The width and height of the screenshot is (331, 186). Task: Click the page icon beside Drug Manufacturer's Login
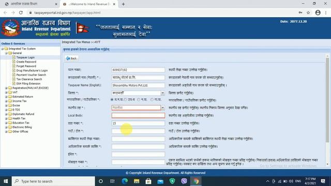click(14, 70)
